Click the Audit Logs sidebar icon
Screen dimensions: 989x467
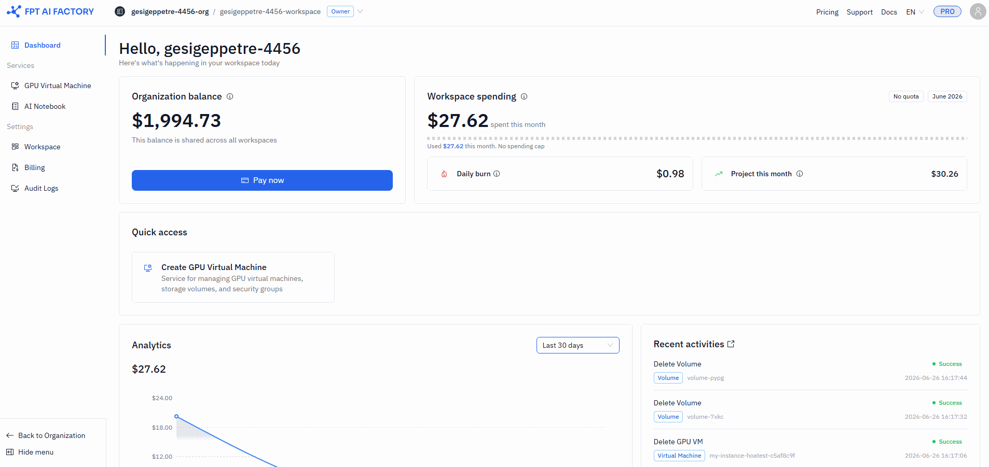coord(15,188)
